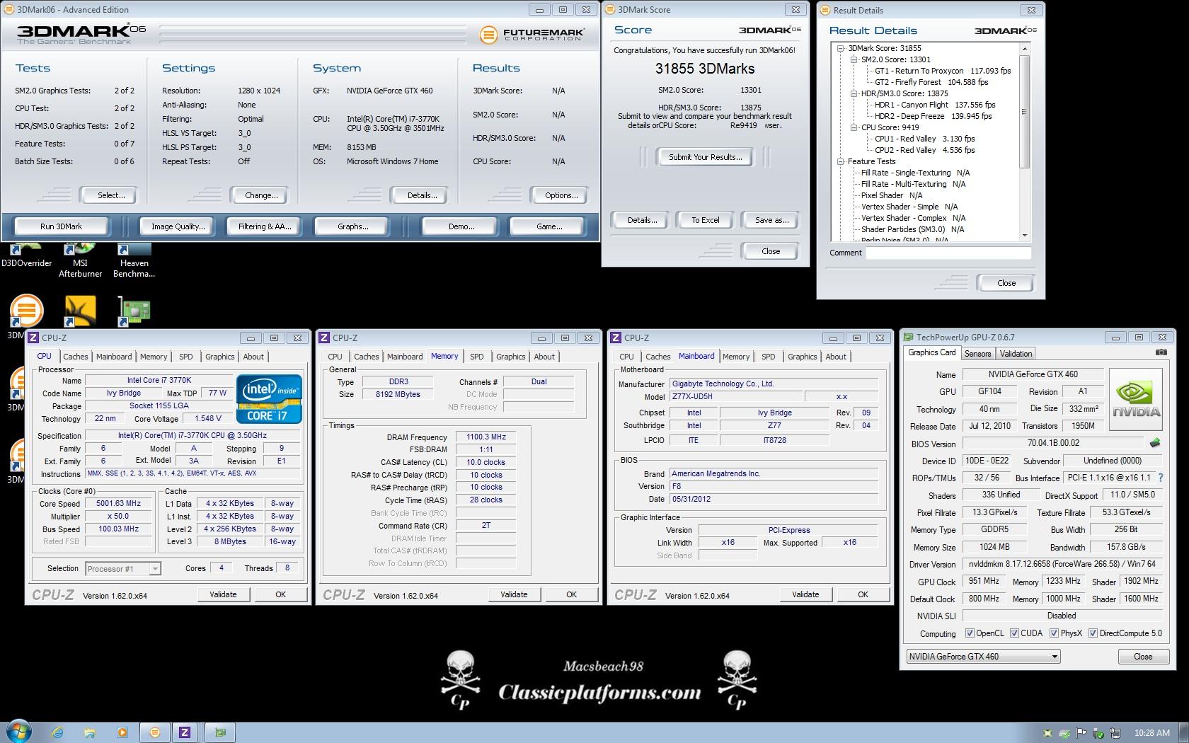This screenshot has width=1189, height=743.
Task: Click the NVIDIA logo in GPU-Z
Action: click(1136, 399)
